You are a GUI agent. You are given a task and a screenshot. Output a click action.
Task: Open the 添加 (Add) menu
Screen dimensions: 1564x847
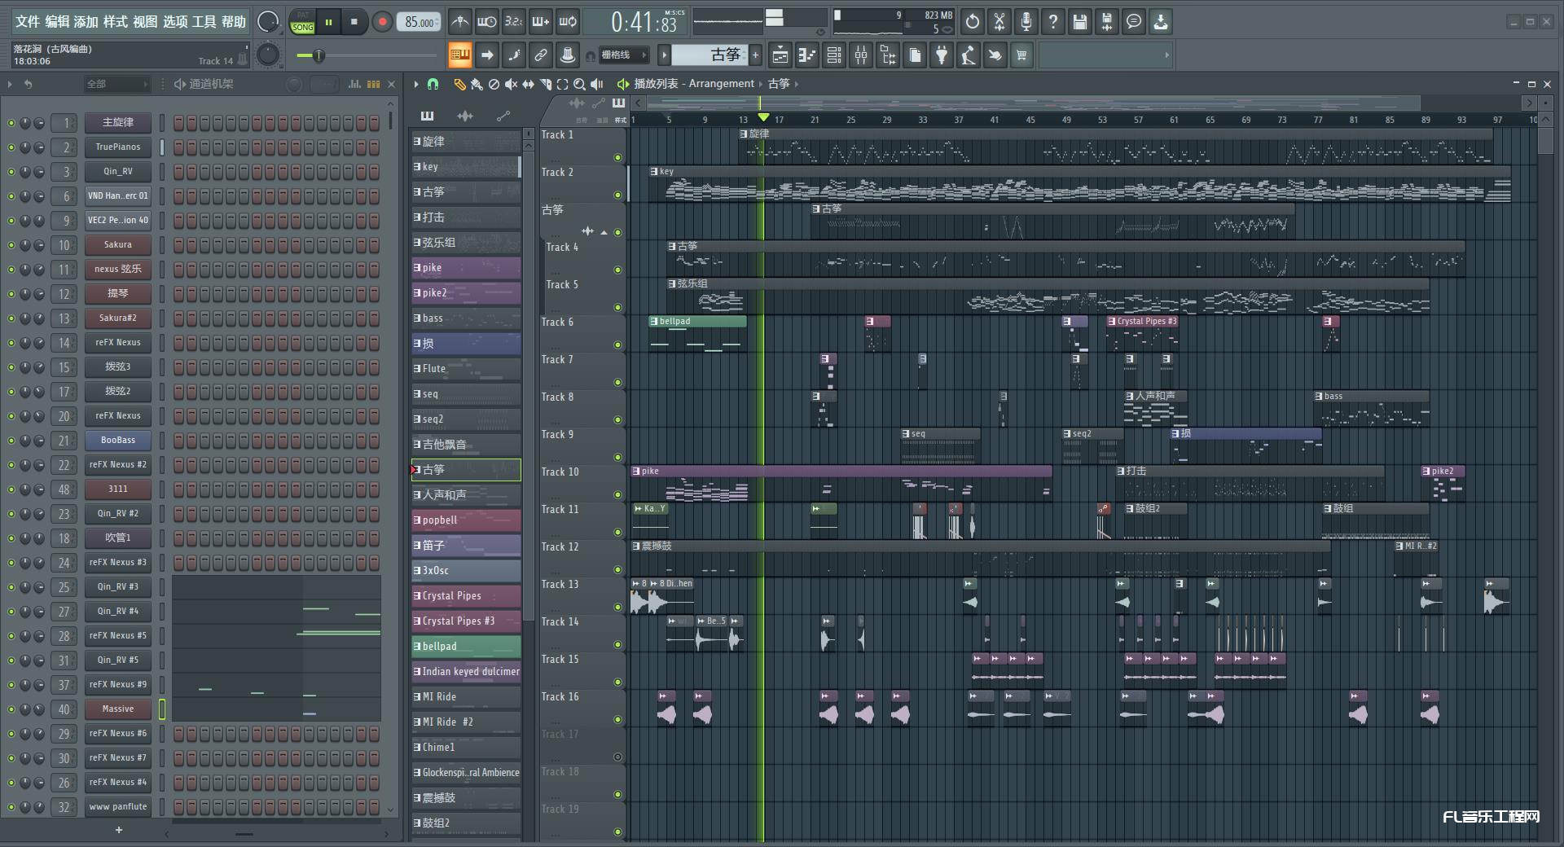pos(86,22)
